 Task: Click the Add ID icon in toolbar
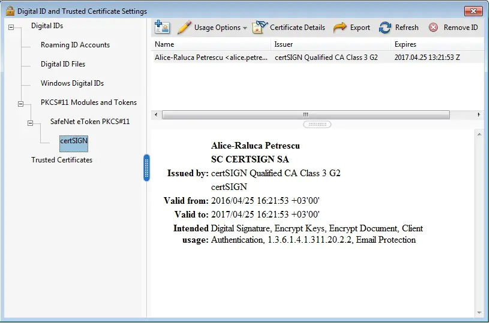point(162,27)
